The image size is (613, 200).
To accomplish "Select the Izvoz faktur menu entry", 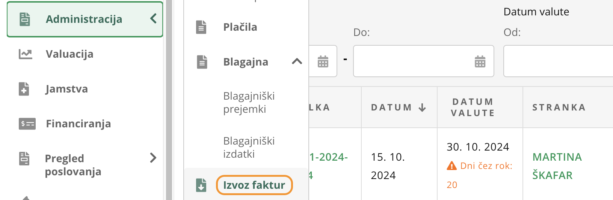I will tap(254, 185).
